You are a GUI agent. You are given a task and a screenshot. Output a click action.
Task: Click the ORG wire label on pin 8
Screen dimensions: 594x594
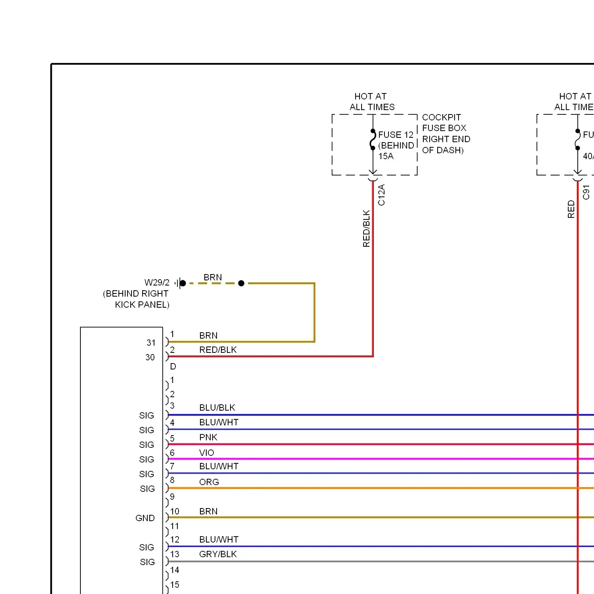point(209,482)
